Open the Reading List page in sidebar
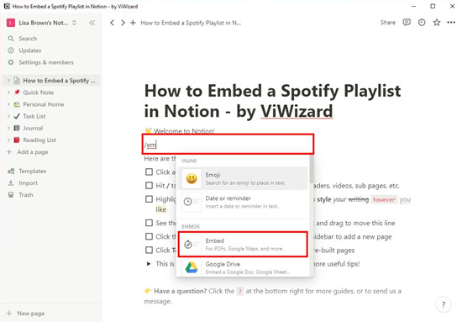Viewport: 462px width, 322px height. point(39,140)
